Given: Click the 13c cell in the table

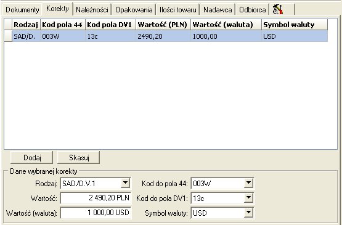Looking at the screenshot, I should pyautogui.click(x=110, y=36).
